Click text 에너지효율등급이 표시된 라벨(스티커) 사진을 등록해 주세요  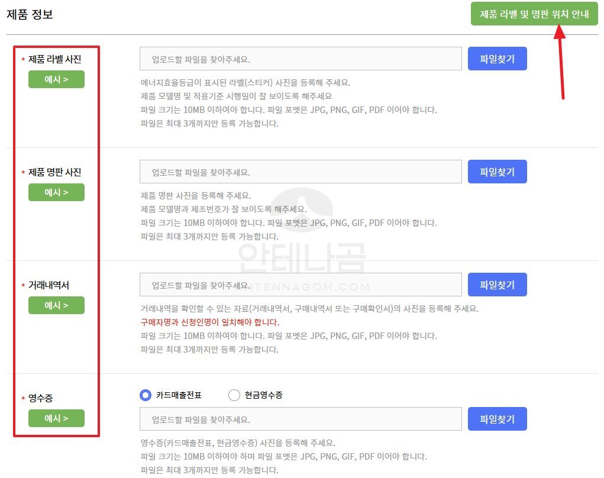pyautogui.click(x=246, y=82)
